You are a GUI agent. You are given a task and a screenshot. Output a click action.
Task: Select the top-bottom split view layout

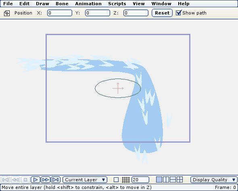tap(173, 180)
